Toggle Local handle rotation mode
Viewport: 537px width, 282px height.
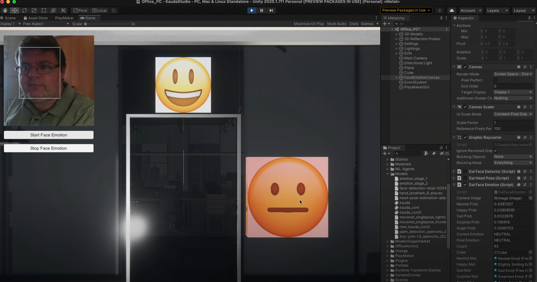[99, 10]
